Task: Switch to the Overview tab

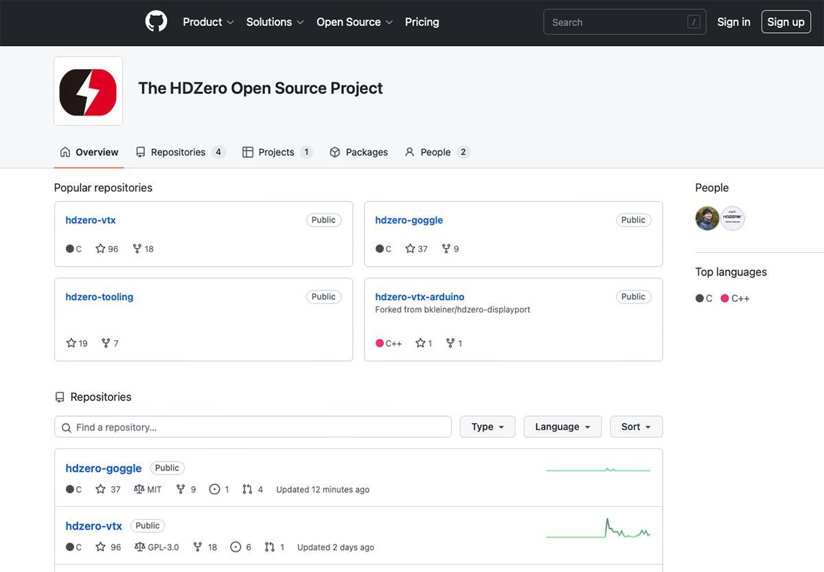Action: click(89, 152)
